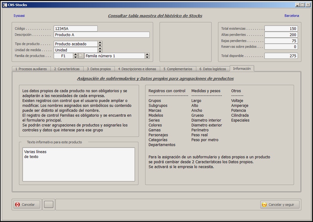Click the 'Gamas' entry
The image size is (313, 222).
(154, 130)
